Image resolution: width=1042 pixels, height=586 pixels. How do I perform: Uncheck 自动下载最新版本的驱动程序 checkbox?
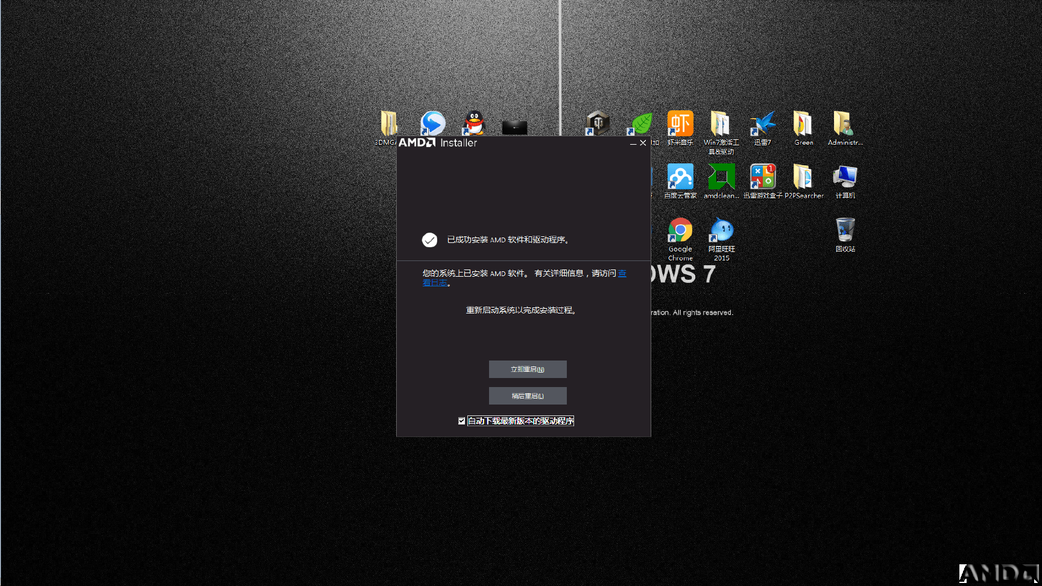point(462,421)
